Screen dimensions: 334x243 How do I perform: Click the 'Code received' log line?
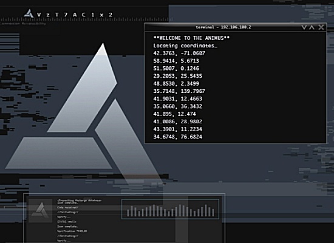(x=67, y=207)
